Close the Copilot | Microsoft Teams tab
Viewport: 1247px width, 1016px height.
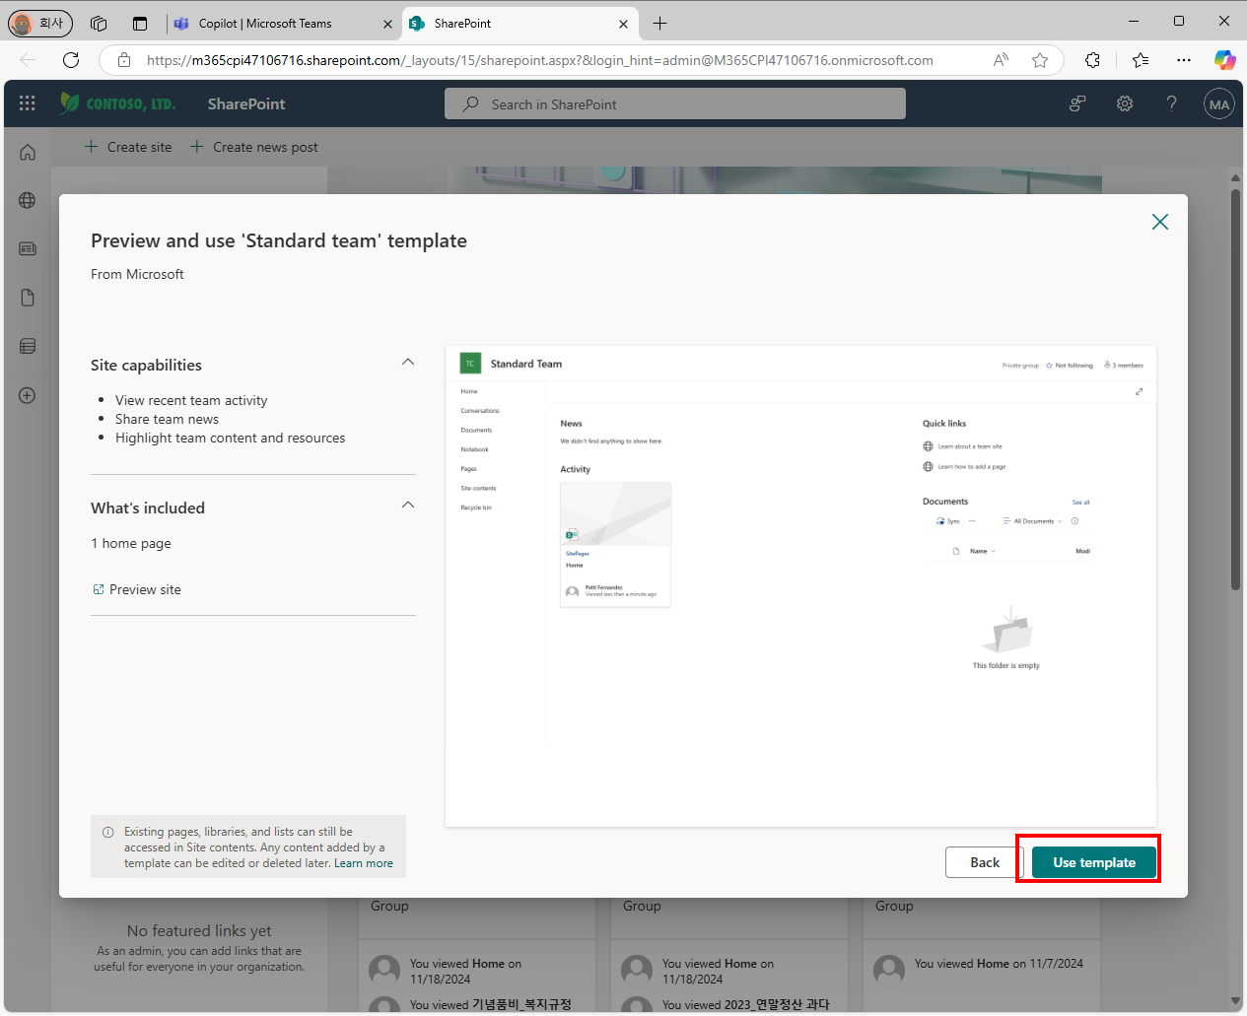(387, 24)
